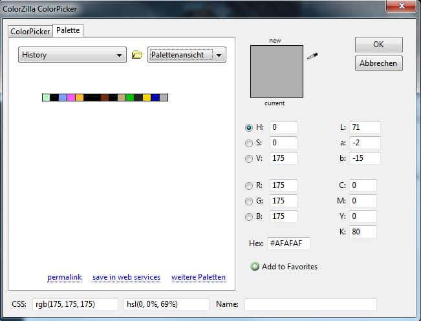Pick the light gray history swatch

(x=164, y=98)
